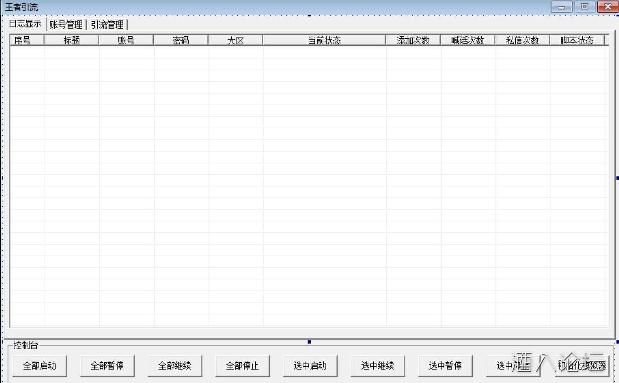The height and width of the screenshot is (383, 619).
Task: Resume all using 全部继续 button
Action: point(175,366)
